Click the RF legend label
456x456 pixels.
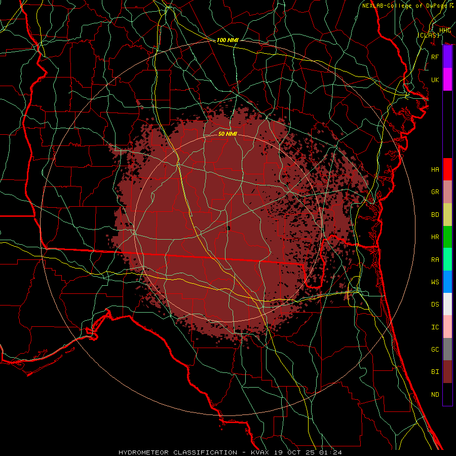pos(435,57)
